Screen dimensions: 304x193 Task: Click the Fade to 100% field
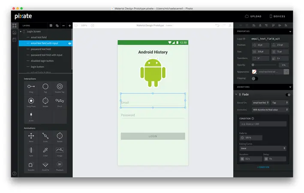click(251, 138)
